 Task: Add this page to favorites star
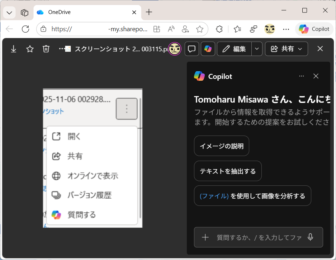point(199,29)
